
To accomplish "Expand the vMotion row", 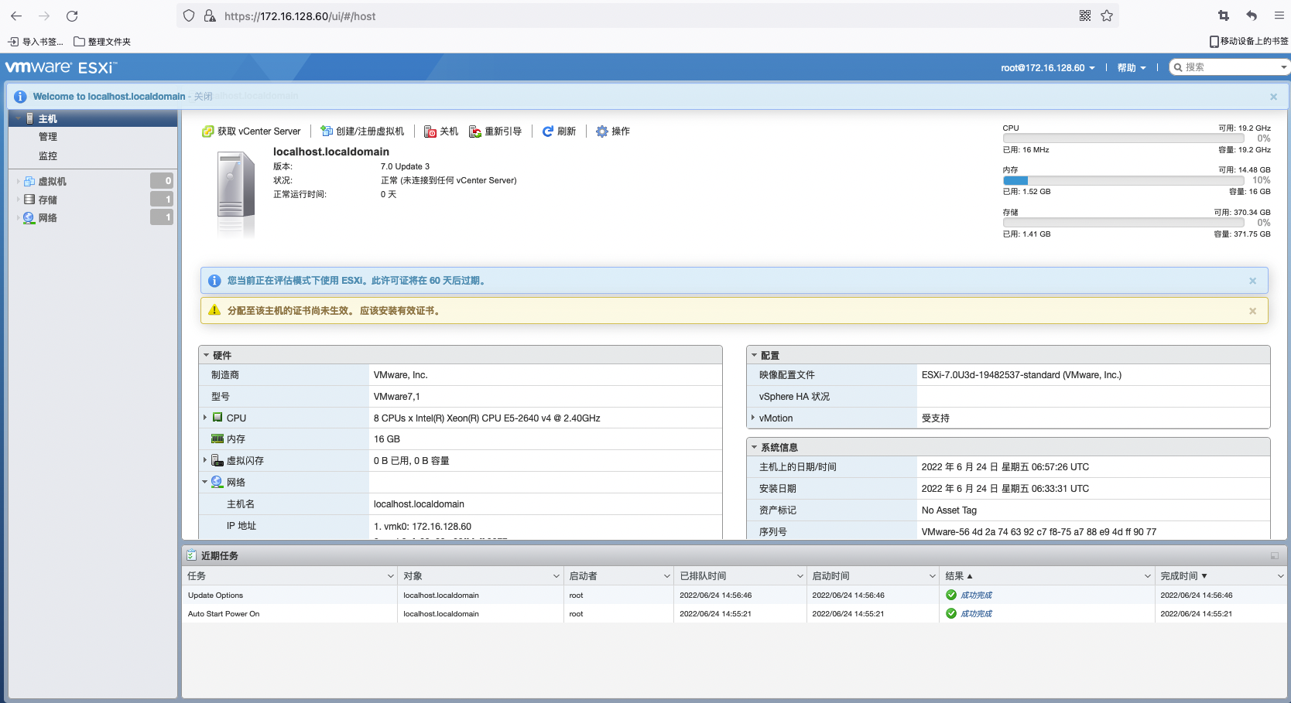I will tap(753, 418).
